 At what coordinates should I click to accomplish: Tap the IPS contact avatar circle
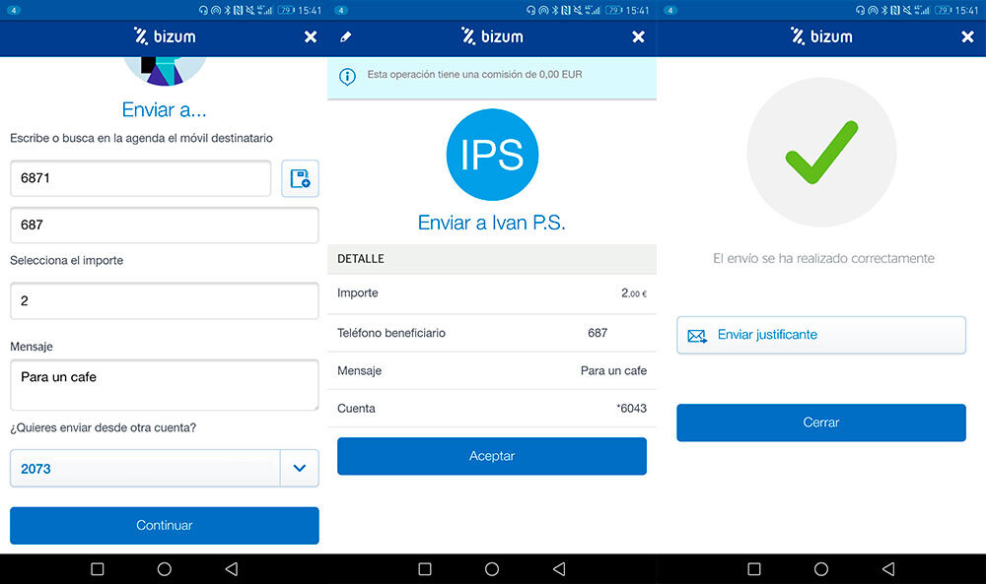point(492,155)
